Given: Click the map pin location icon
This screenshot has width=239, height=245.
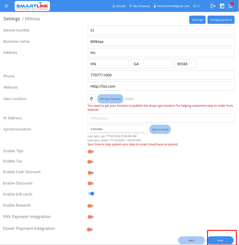Looking at the screenshot, I should 91,99.
